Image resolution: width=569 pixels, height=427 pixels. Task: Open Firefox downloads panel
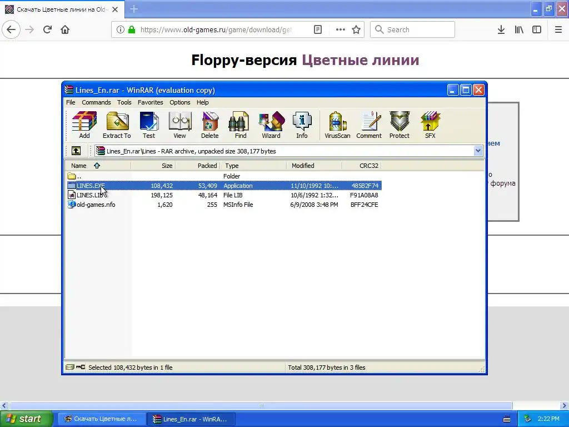(x=501, y=29)
